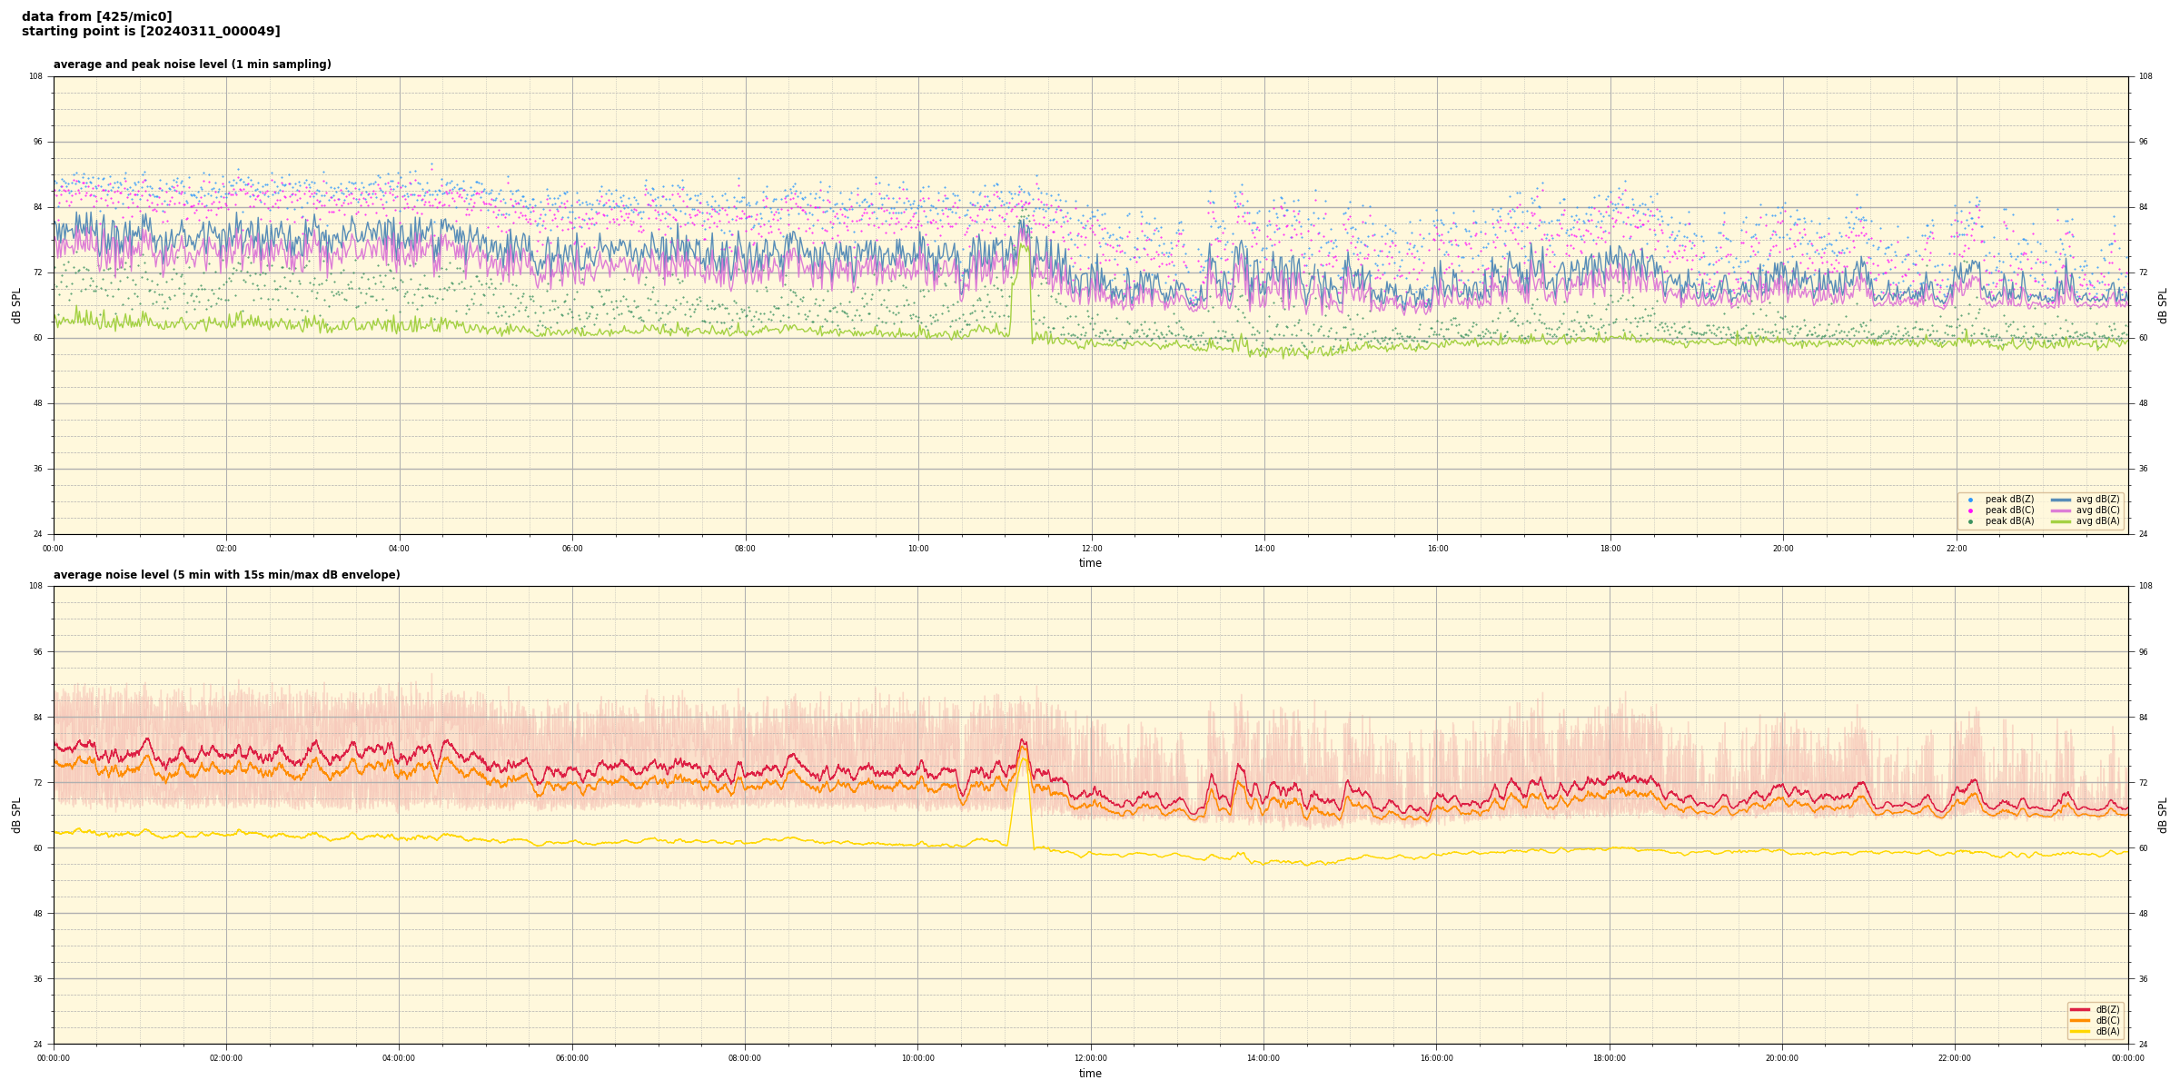
Task: Select the avg dB(C) legend line
Action: tap(2060, 510)
